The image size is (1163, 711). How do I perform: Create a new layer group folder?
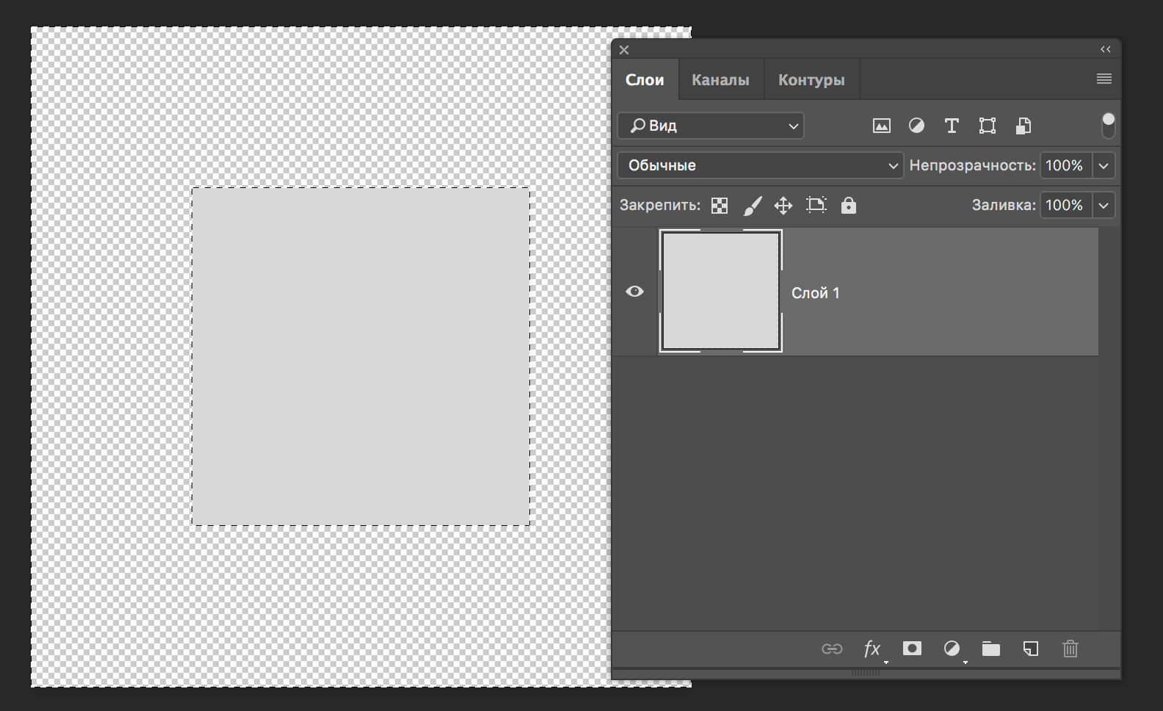[991, 649]
